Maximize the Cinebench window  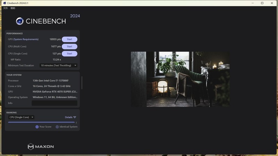coord(262,3)
